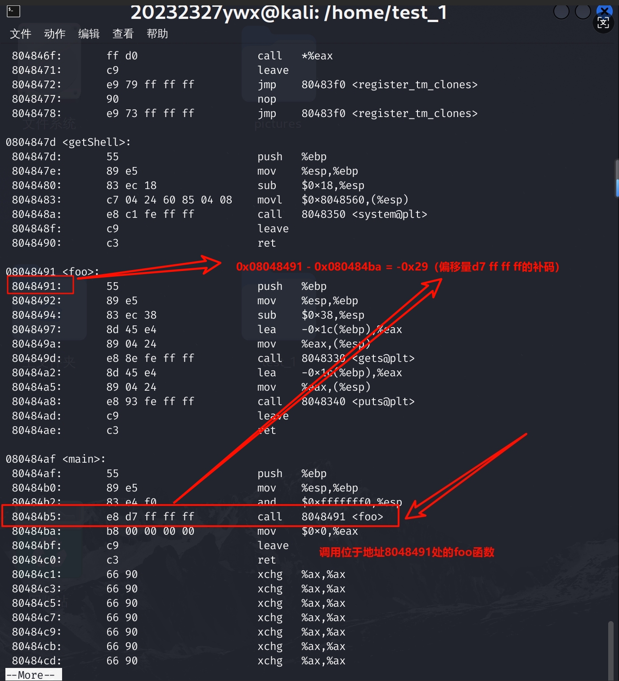Click the call system@plt instruction line
619x681 pixels.
point(220,214)
